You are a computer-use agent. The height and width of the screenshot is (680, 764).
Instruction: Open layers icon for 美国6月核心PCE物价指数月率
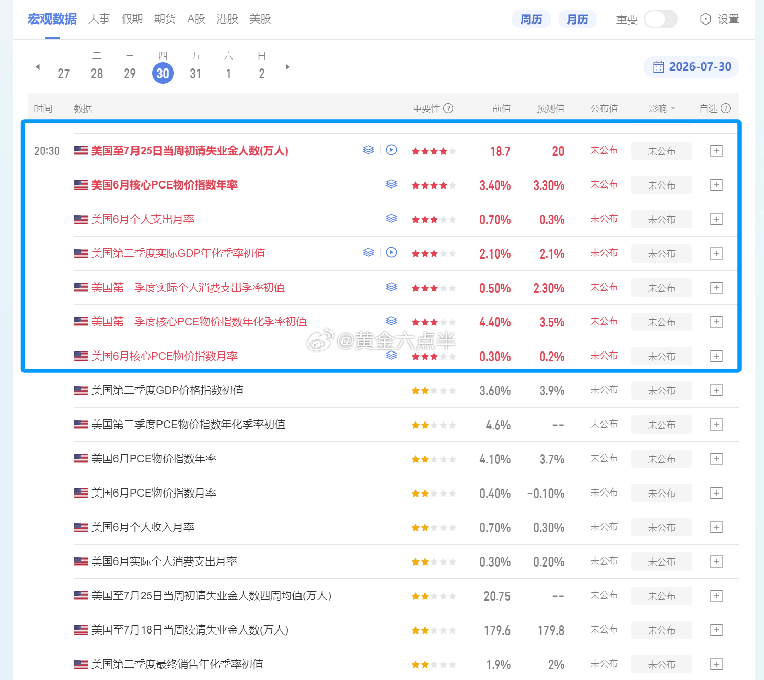391,355
